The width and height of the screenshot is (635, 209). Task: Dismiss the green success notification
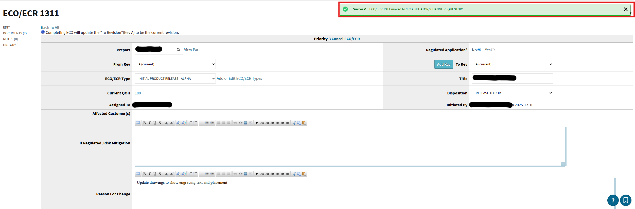[x=625, y=9]
